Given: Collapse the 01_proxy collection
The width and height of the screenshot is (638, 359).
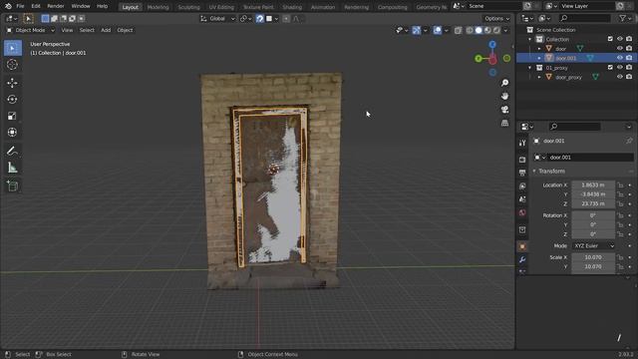Looking at the screenshot, I should (x=530, y=68).
